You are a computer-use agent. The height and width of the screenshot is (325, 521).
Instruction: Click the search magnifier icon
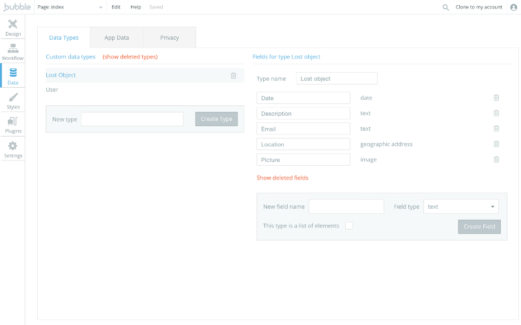click(x=445, y=7)
